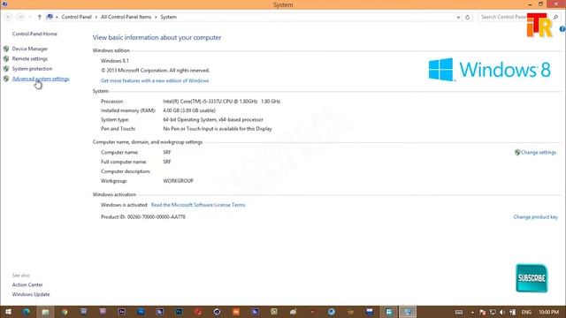
Task: Click Change settings for computer name
Action: coord(539,153)
